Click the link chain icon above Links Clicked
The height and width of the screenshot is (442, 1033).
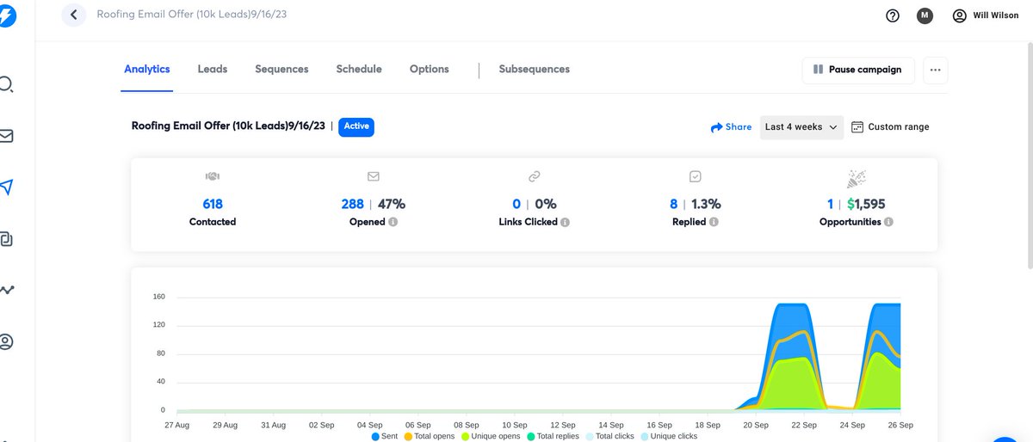(534, 176)
